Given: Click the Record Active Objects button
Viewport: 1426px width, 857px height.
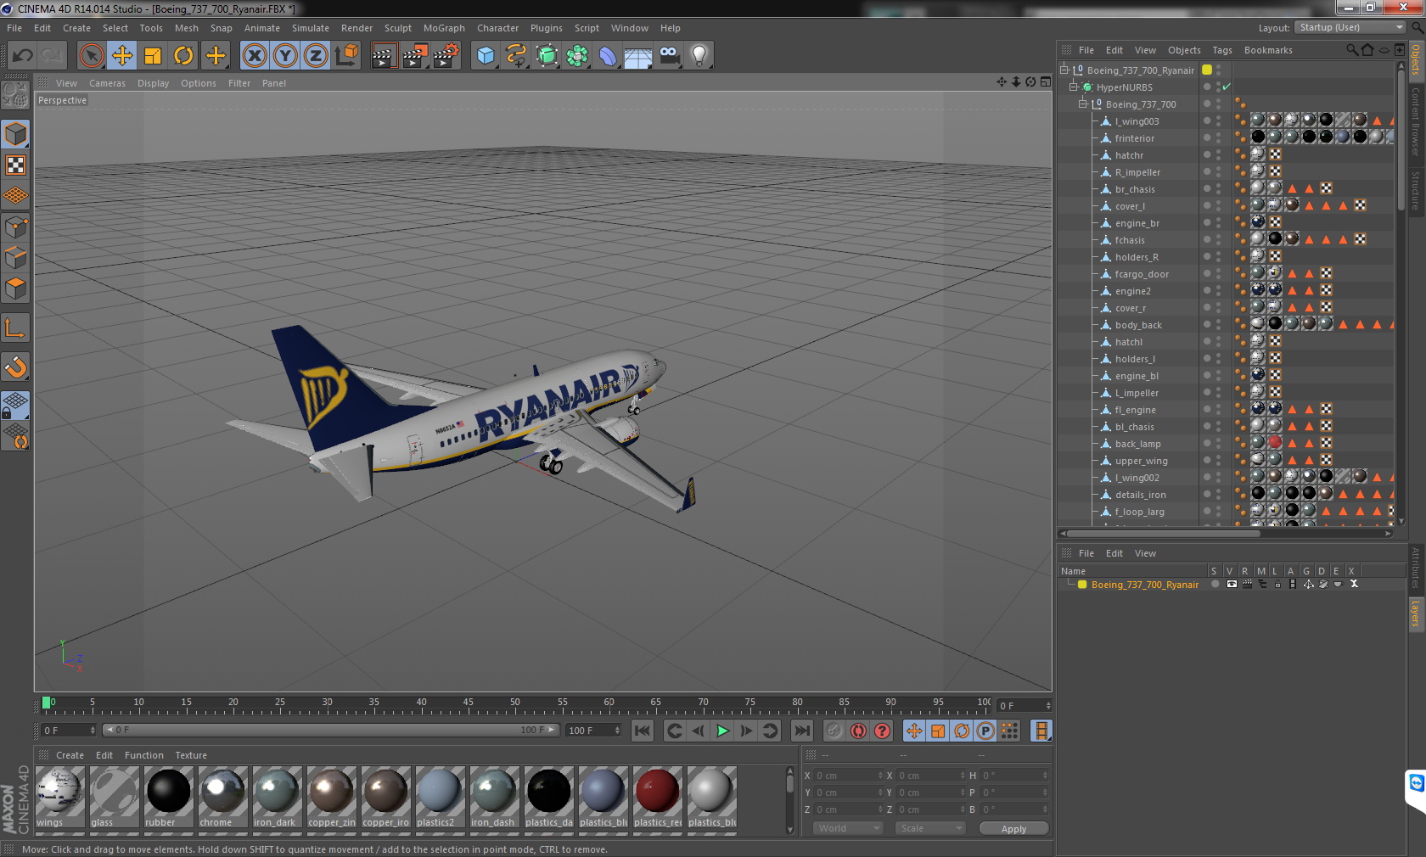Looking at the screenshot, I should coord(834,731).
